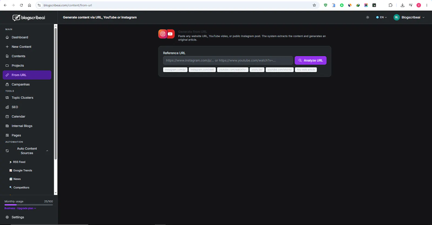Click the Auto Content Sources refresh icon
Viewport: 432px width, 225px height.
click(7, 151)
